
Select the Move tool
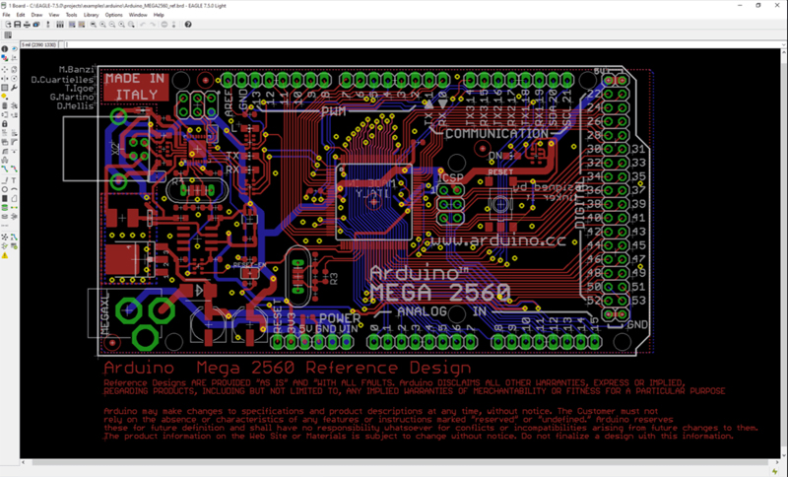click(x=5, y=69)
